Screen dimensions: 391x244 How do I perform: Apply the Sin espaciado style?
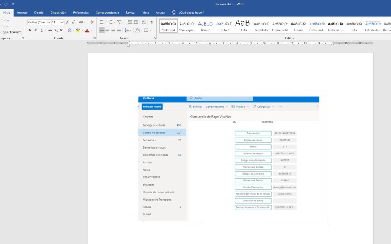tap(187, 26)
